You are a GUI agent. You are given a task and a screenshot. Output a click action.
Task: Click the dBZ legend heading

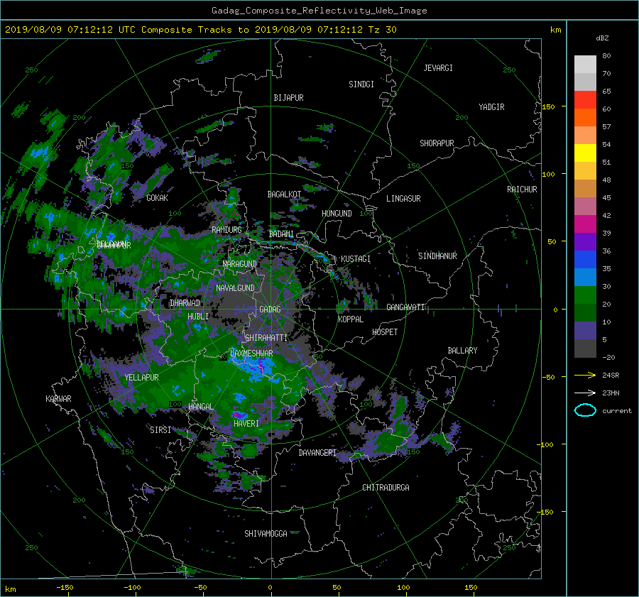[602, 38]
